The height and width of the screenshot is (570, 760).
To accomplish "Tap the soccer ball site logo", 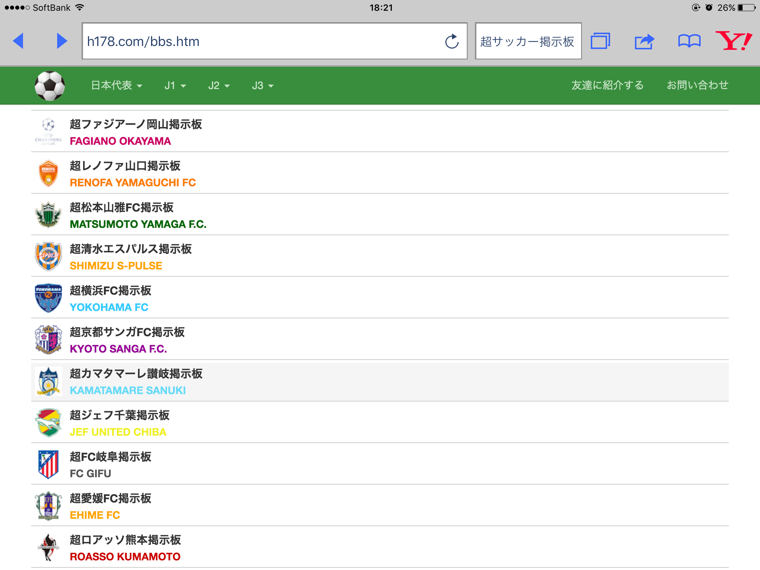I will tap(50, 86).
